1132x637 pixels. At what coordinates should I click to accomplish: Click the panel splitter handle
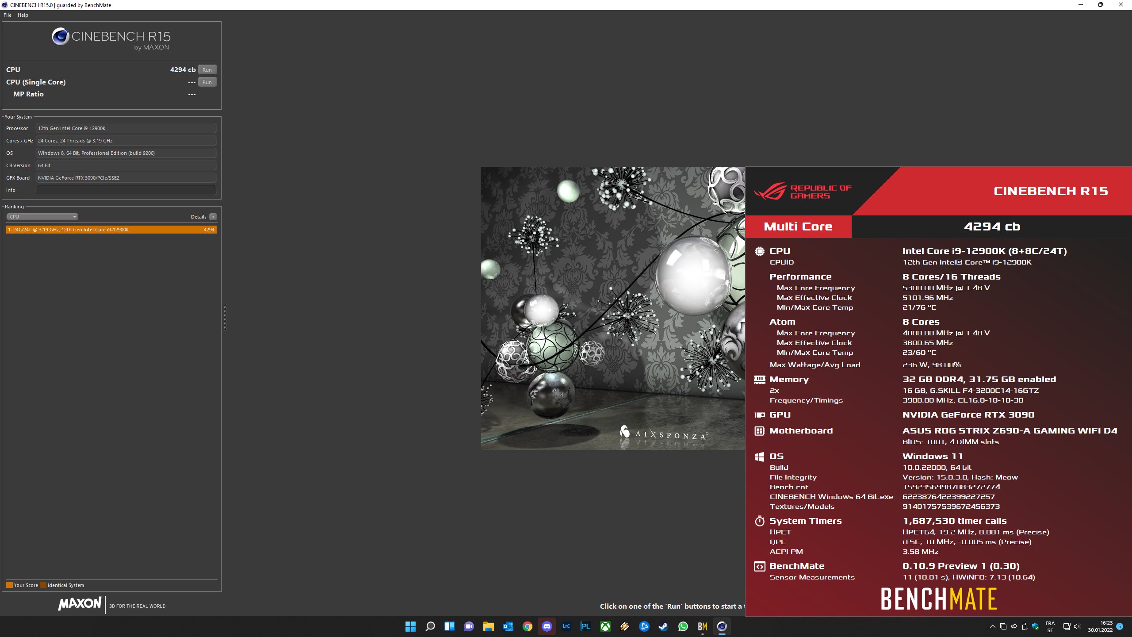(x=225, y=317)
